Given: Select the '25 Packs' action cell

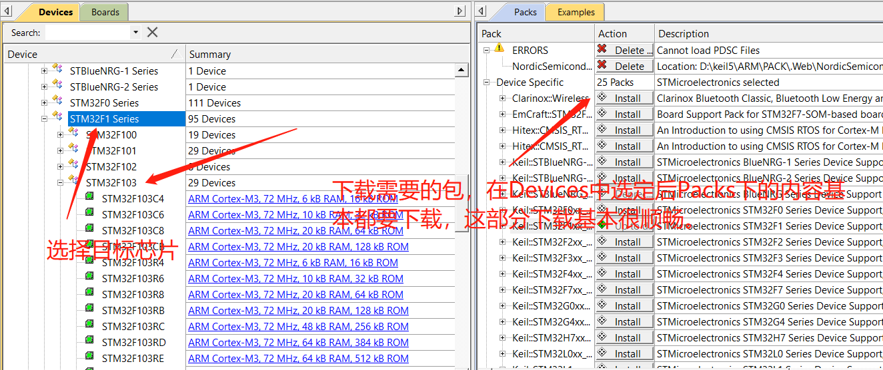Looking at the screenshot, I should (x=624, y=82).
